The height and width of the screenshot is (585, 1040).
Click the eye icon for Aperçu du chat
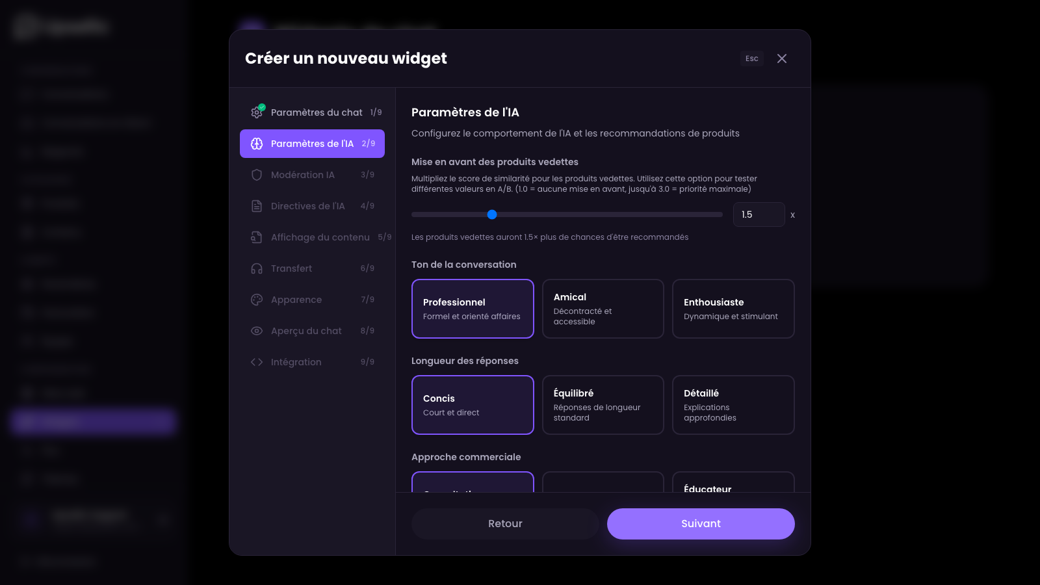257,331
